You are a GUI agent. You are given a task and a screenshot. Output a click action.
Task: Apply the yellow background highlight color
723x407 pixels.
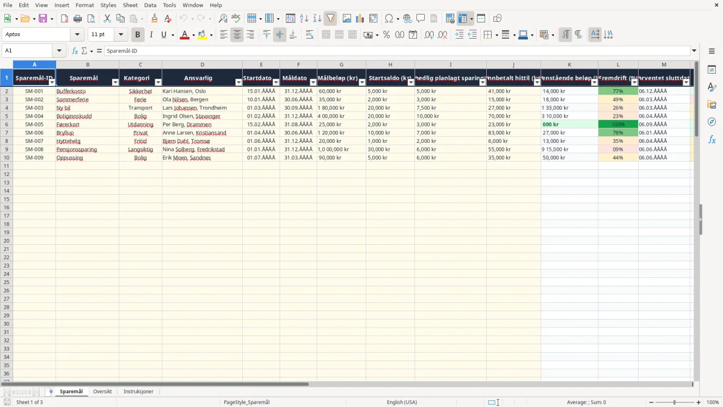tap(202, 35)
